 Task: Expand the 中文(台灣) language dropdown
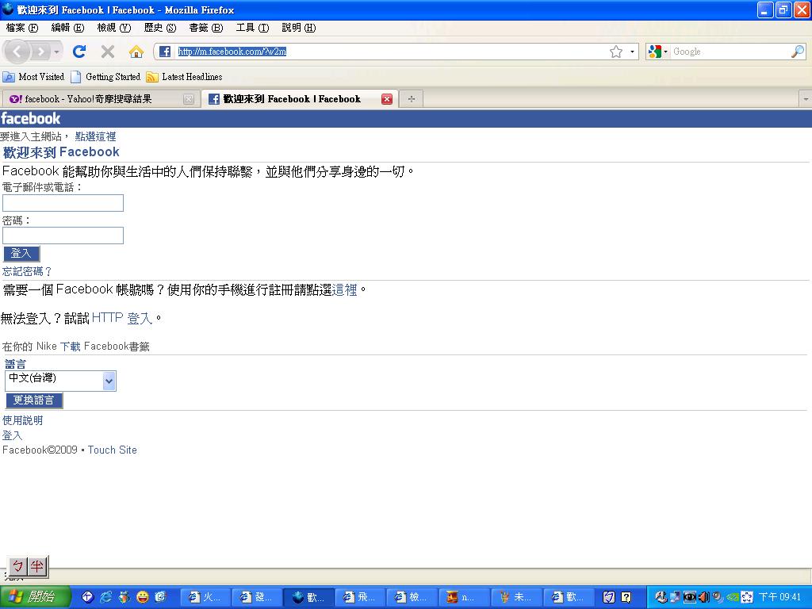[x=60, y=381]
